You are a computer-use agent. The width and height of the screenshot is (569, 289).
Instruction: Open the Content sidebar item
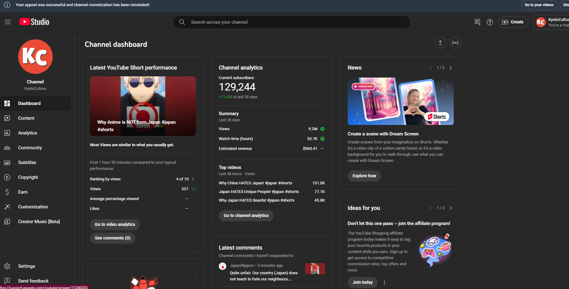(35, 118)
